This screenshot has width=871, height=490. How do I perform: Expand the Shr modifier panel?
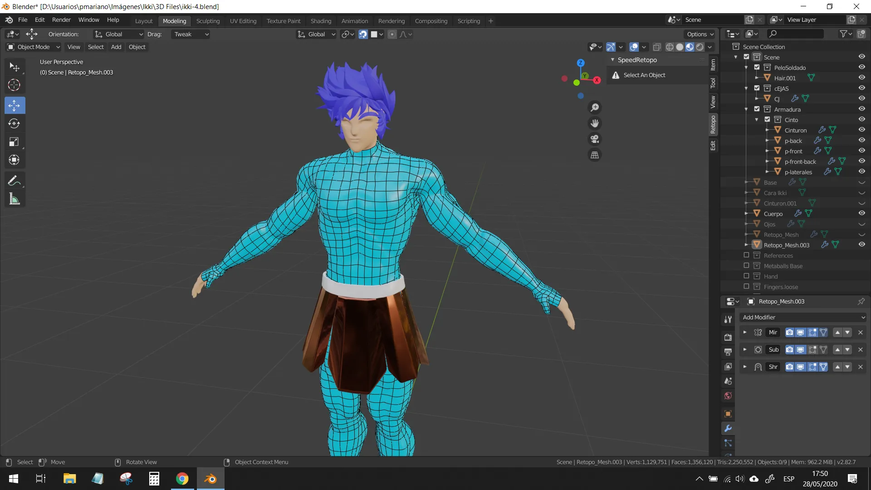tap(744, 367)
